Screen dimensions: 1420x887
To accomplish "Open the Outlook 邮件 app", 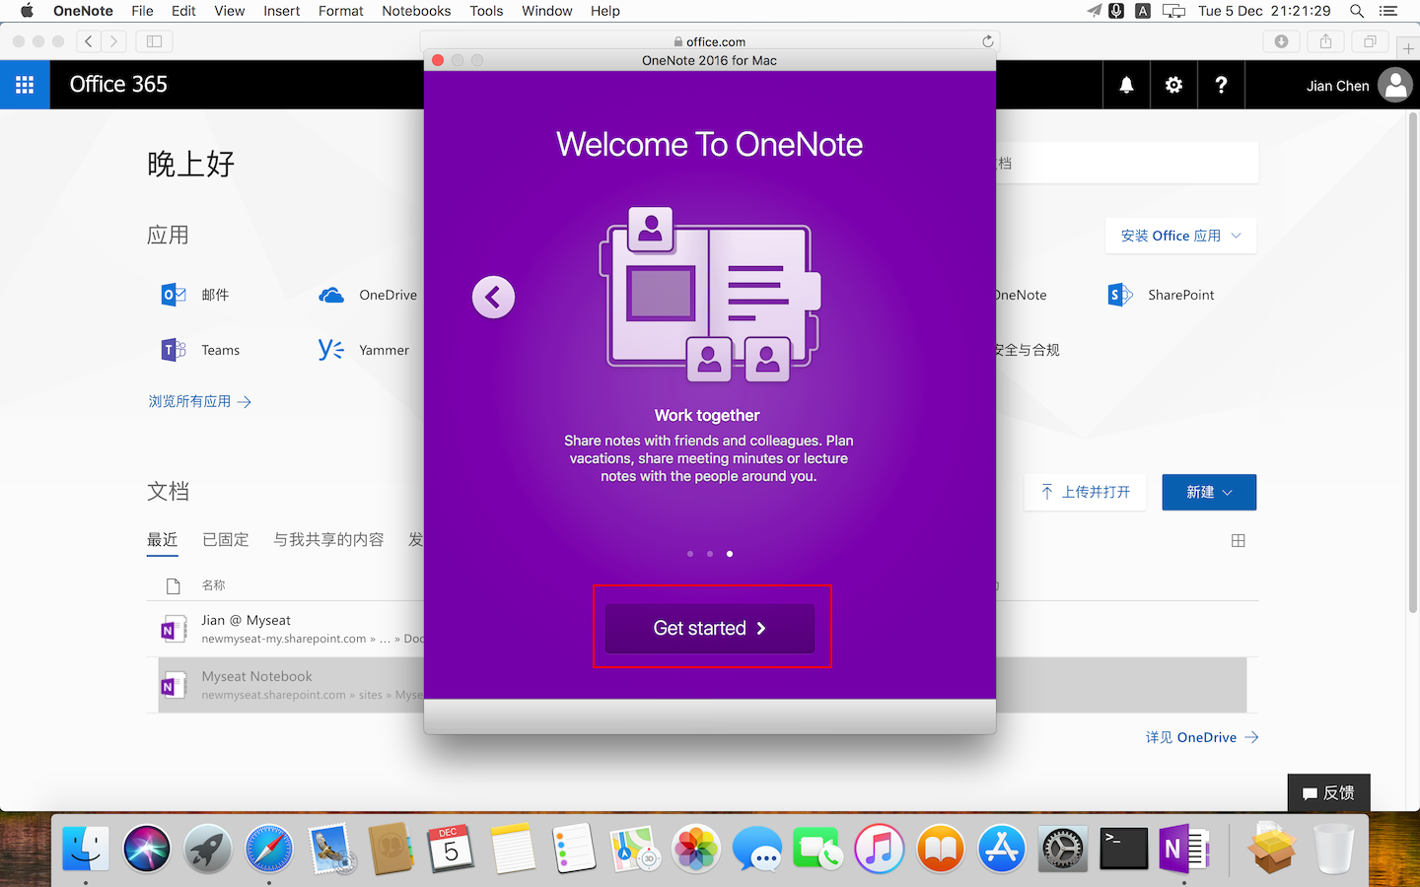I will pos(195,295).
